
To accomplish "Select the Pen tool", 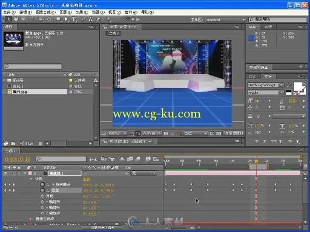I will [x=66, y=19].
